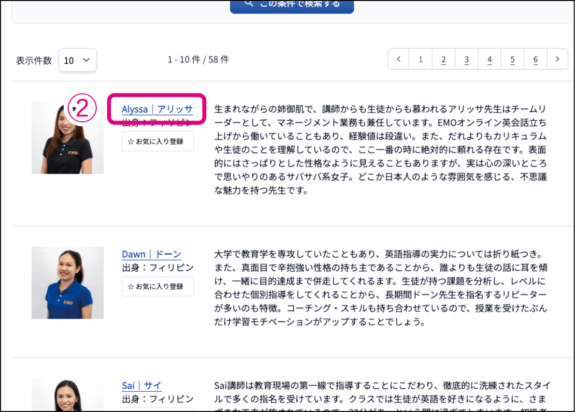575x412 pixels.
Task: Click the result count text 1 - 10 件 / 58 件
Action: (x=199, y=59)
